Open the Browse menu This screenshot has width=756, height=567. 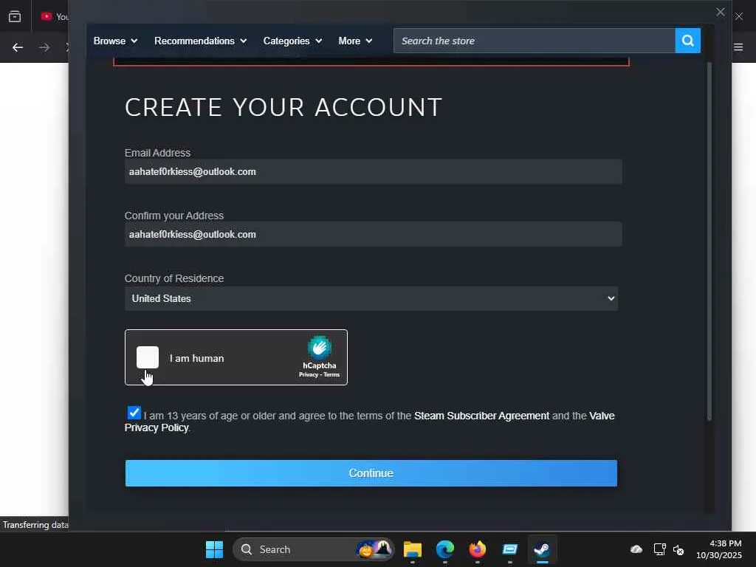[115, 41]
